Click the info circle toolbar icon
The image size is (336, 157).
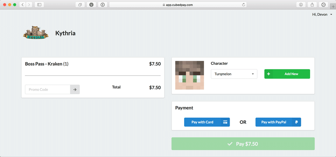pos(301,5)
